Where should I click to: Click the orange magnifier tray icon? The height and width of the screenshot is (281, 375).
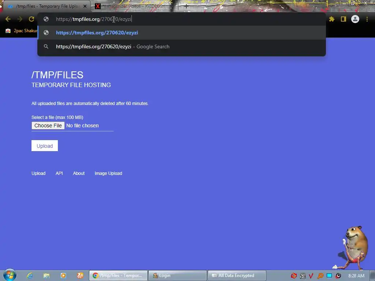[x=320, y=276]
